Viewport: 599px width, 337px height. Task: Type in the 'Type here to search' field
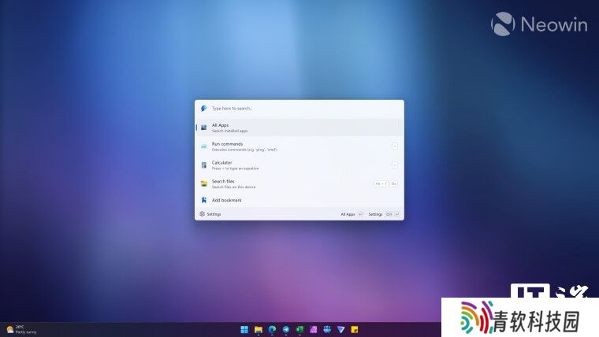tap(299, 109)
